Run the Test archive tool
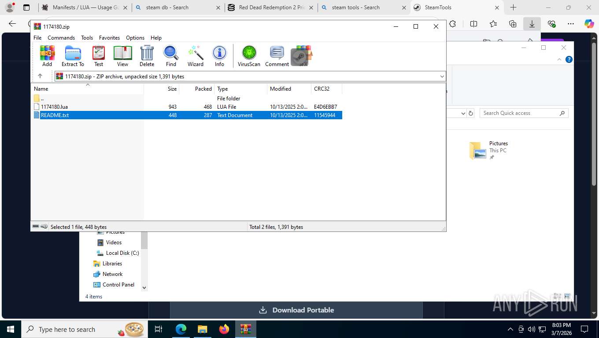The image size is (599, 338). coord(99,56)
